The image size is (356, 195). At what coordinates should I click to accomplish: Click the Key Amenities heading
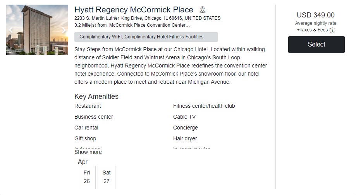[x=96, y=97]
